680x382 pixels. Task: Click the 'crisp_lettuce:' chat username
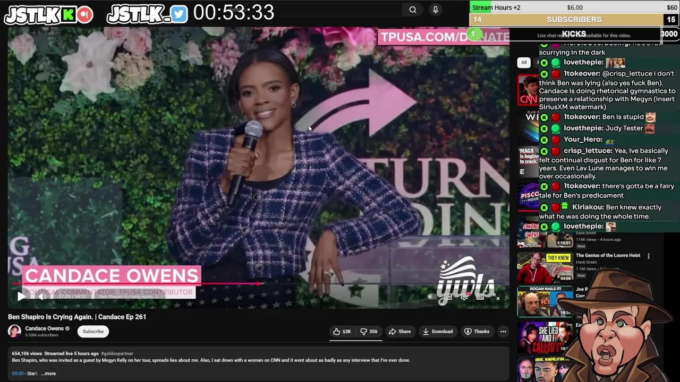pos(588,151)
